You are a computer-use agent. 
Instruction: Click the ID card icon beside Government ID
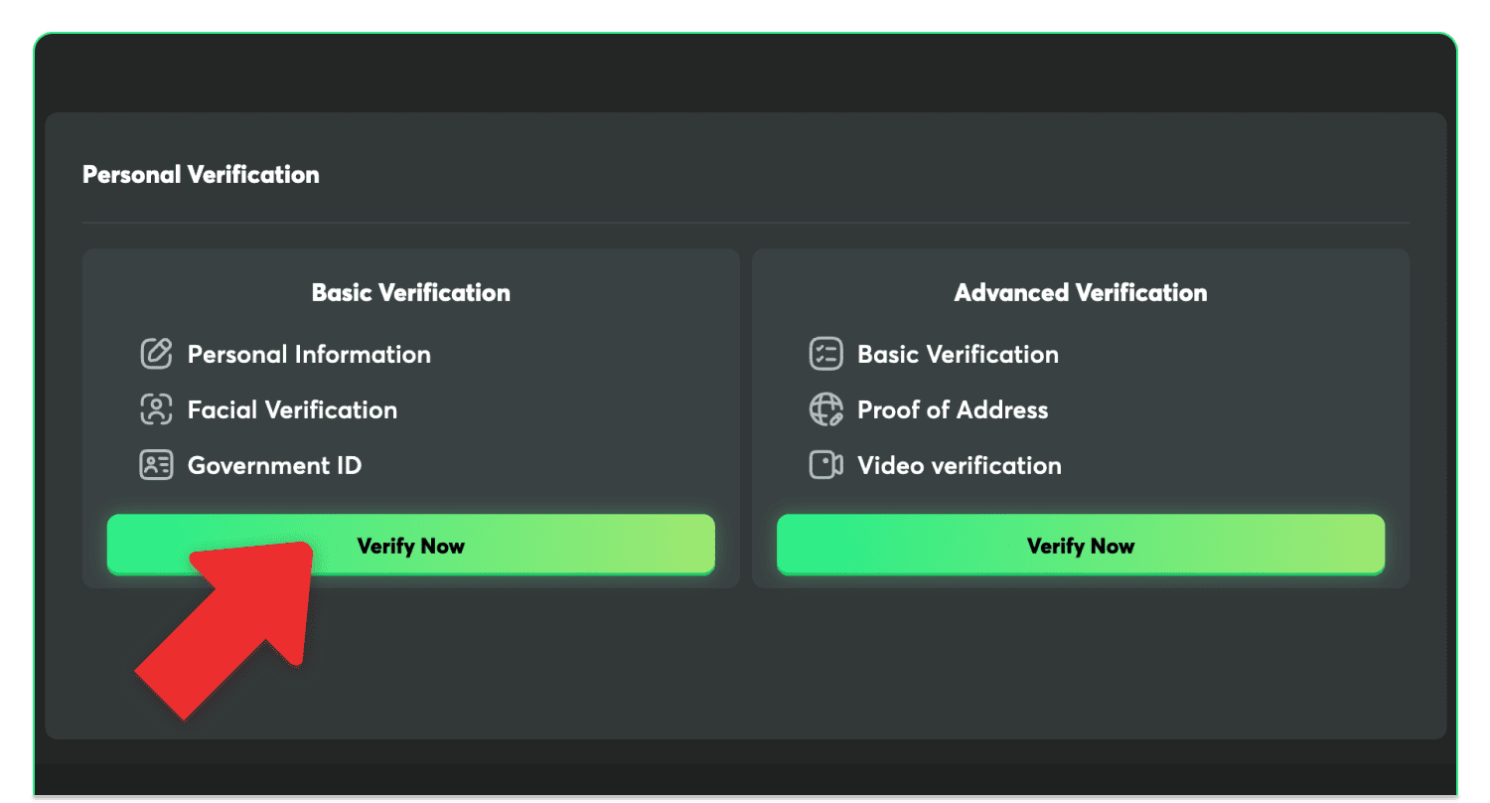click(156, 465)
